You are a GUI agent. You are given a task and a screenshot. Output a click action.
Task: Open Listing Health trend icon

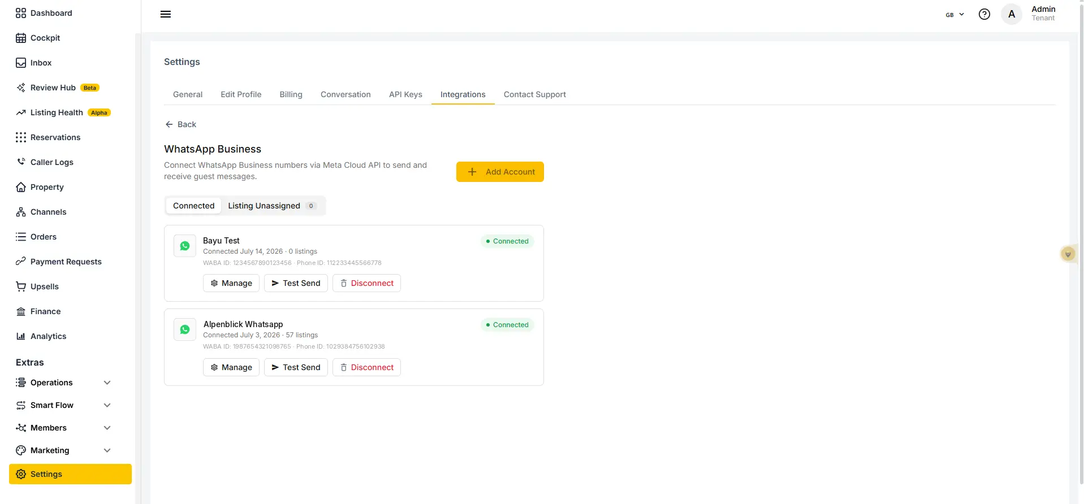point(21,112)
